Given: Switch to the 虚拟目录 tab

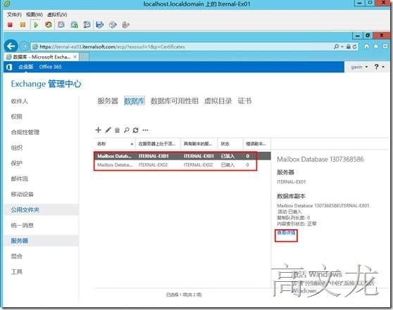Looking at the screenshot, I should [x=218, y=101].
